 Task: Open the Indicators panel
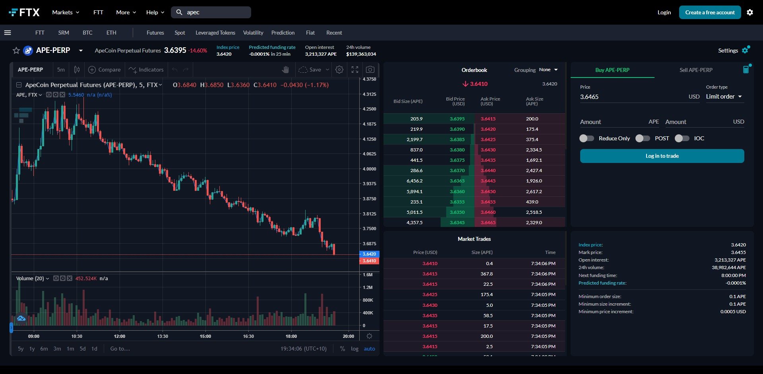(x=146, y=70)
